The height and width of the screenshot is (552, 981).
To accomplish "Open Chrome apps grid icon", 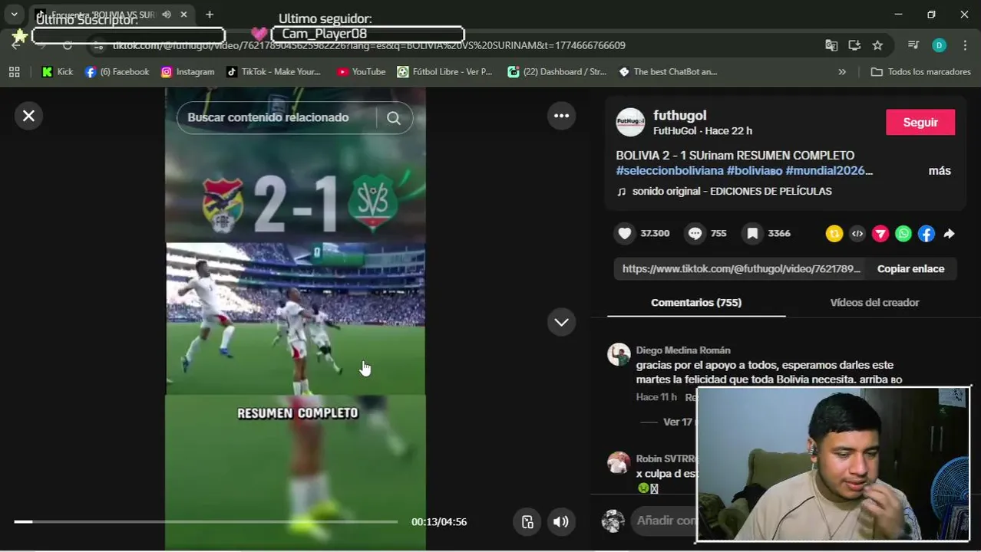I will 14,72.
